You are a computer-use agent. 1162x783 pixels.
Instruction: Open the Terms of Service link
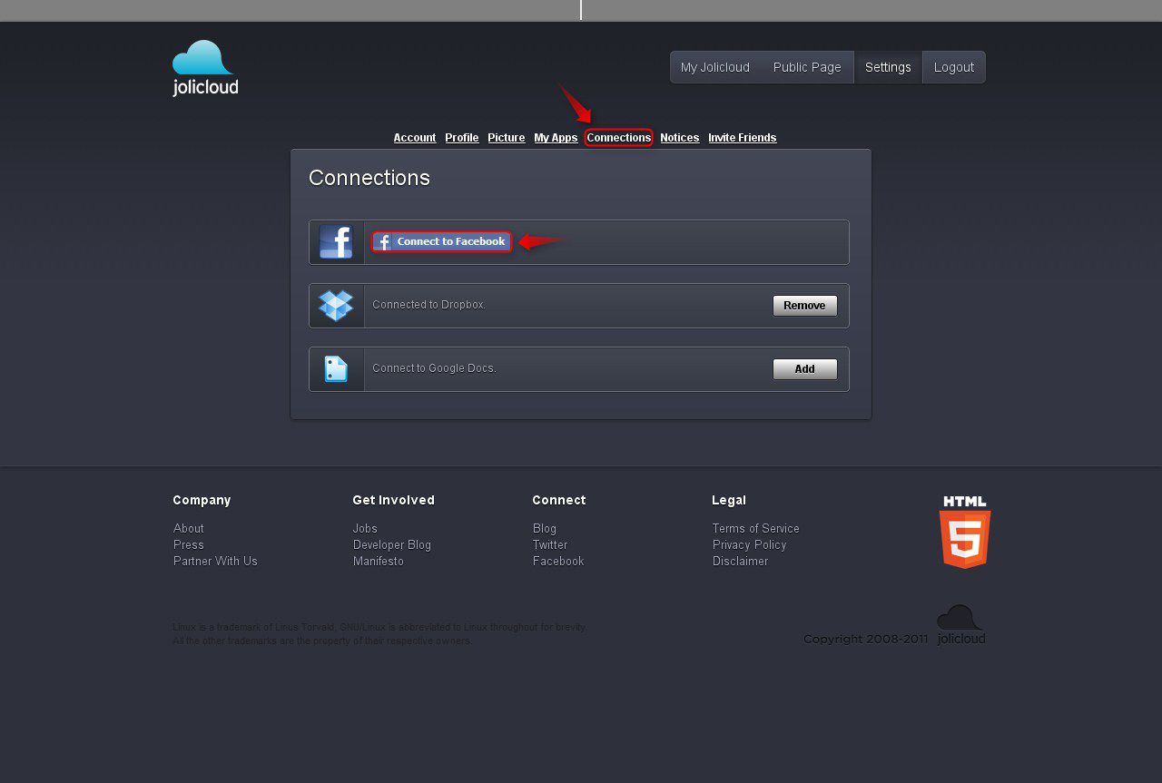click(755, 528)
